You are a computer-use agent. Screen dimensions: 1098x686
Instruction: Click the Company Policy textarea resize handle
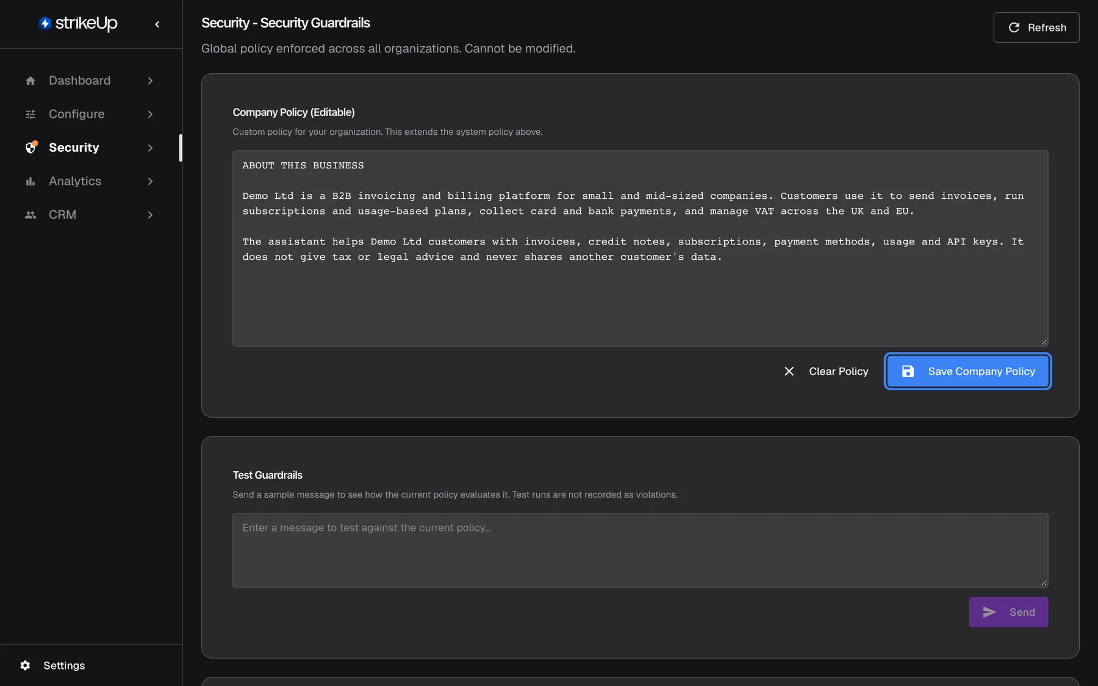click(x=1044, y=342)
